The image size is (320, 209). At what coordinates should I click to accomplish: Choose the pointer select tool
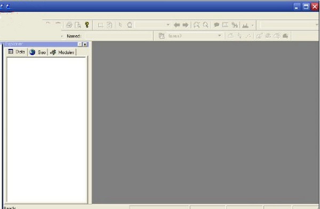[x=120, y=25]
